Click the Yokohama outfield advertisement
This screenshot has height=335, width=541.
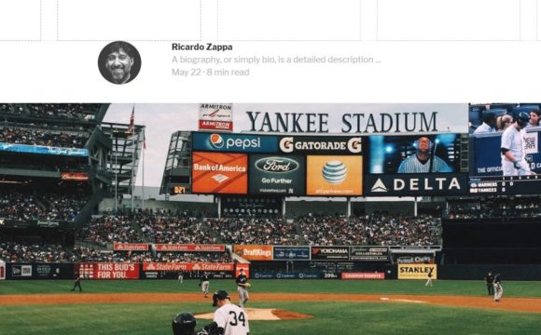(330, 253)
